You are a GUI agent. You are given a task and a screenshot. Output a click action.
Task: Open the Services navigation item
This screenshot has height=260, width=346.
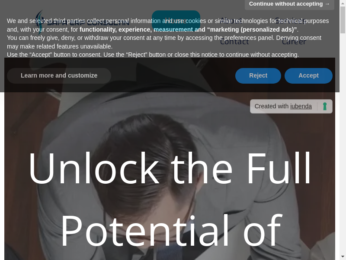tap(290, 20)
